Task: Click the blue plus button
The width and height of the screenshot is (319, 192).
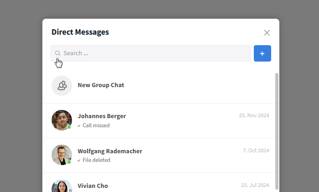Action: tap(262, 53)
